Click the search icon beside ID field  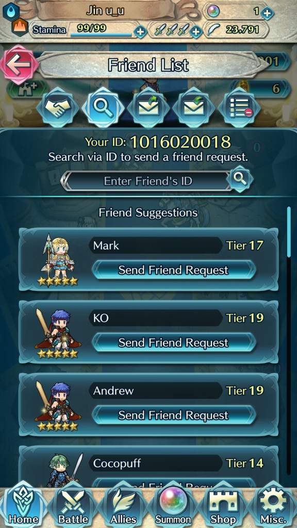pos(239,179)
